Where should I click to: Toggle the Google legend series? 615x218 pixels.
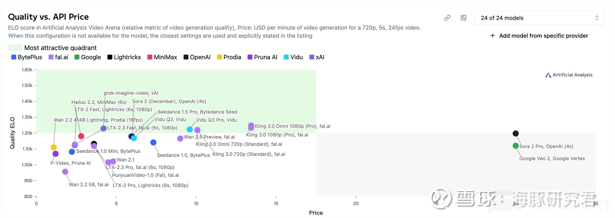coord(88,57)
